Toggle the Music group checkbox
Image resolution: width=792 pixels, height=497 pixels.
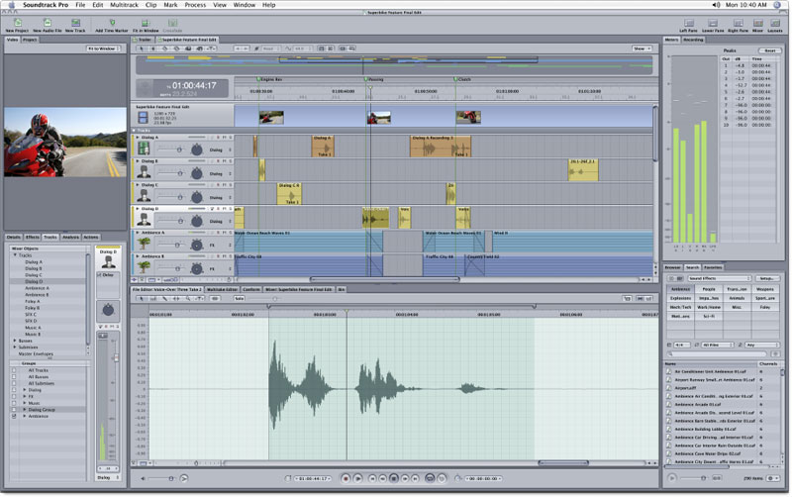click(14, 403)
